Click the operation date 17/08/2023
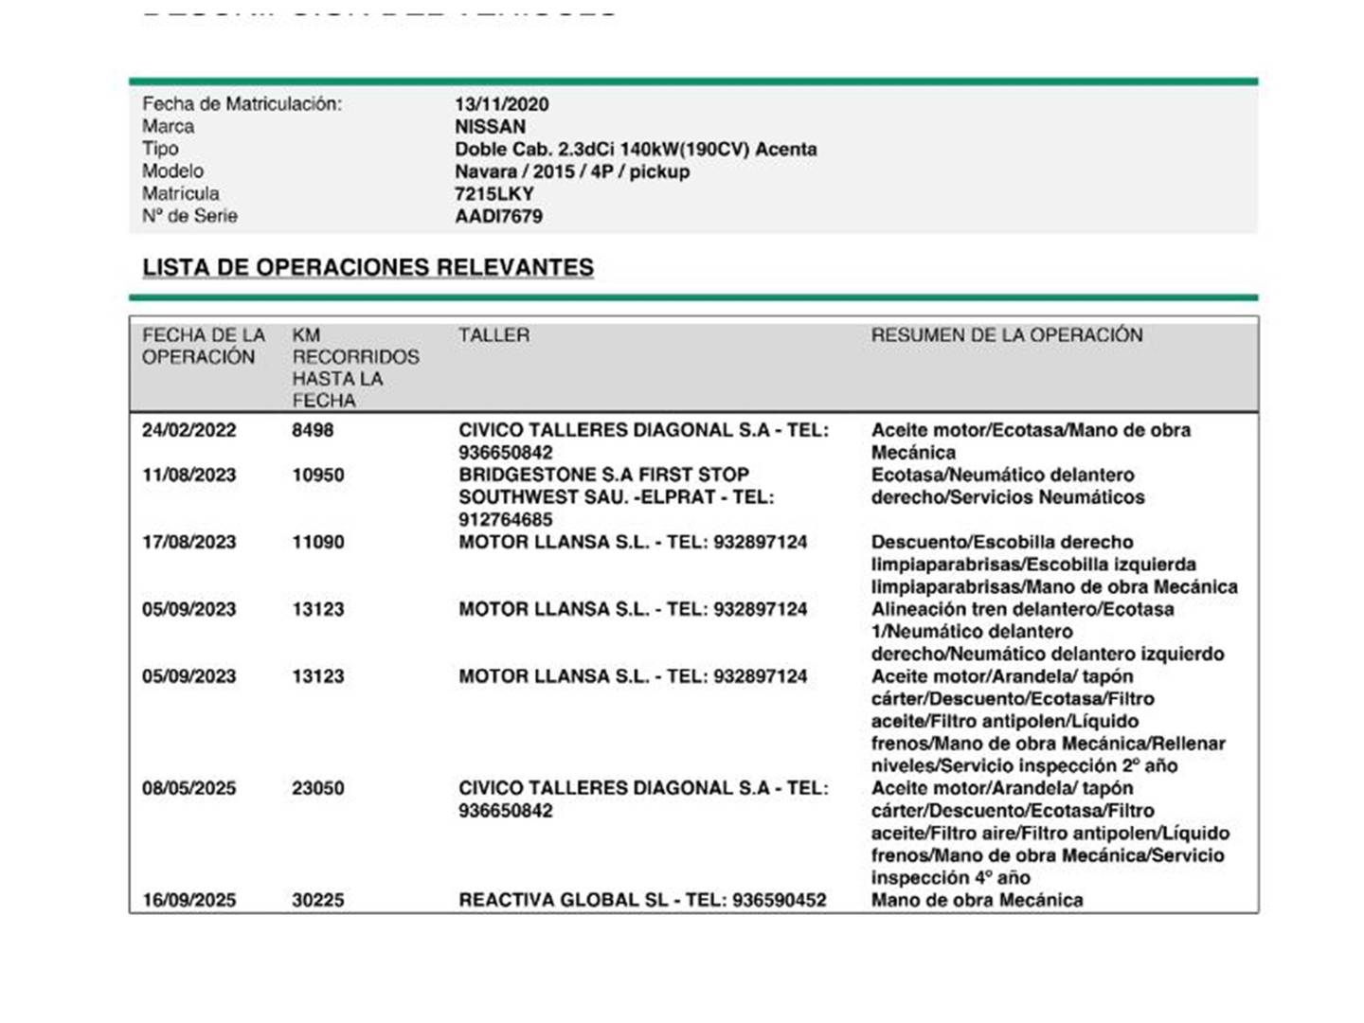Image resolution: width=1364 pixels, height=1023 pixels. coord(188,542)
